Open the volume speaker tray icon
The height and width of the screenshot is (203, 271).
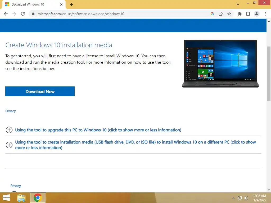click(x=246, y=198)
